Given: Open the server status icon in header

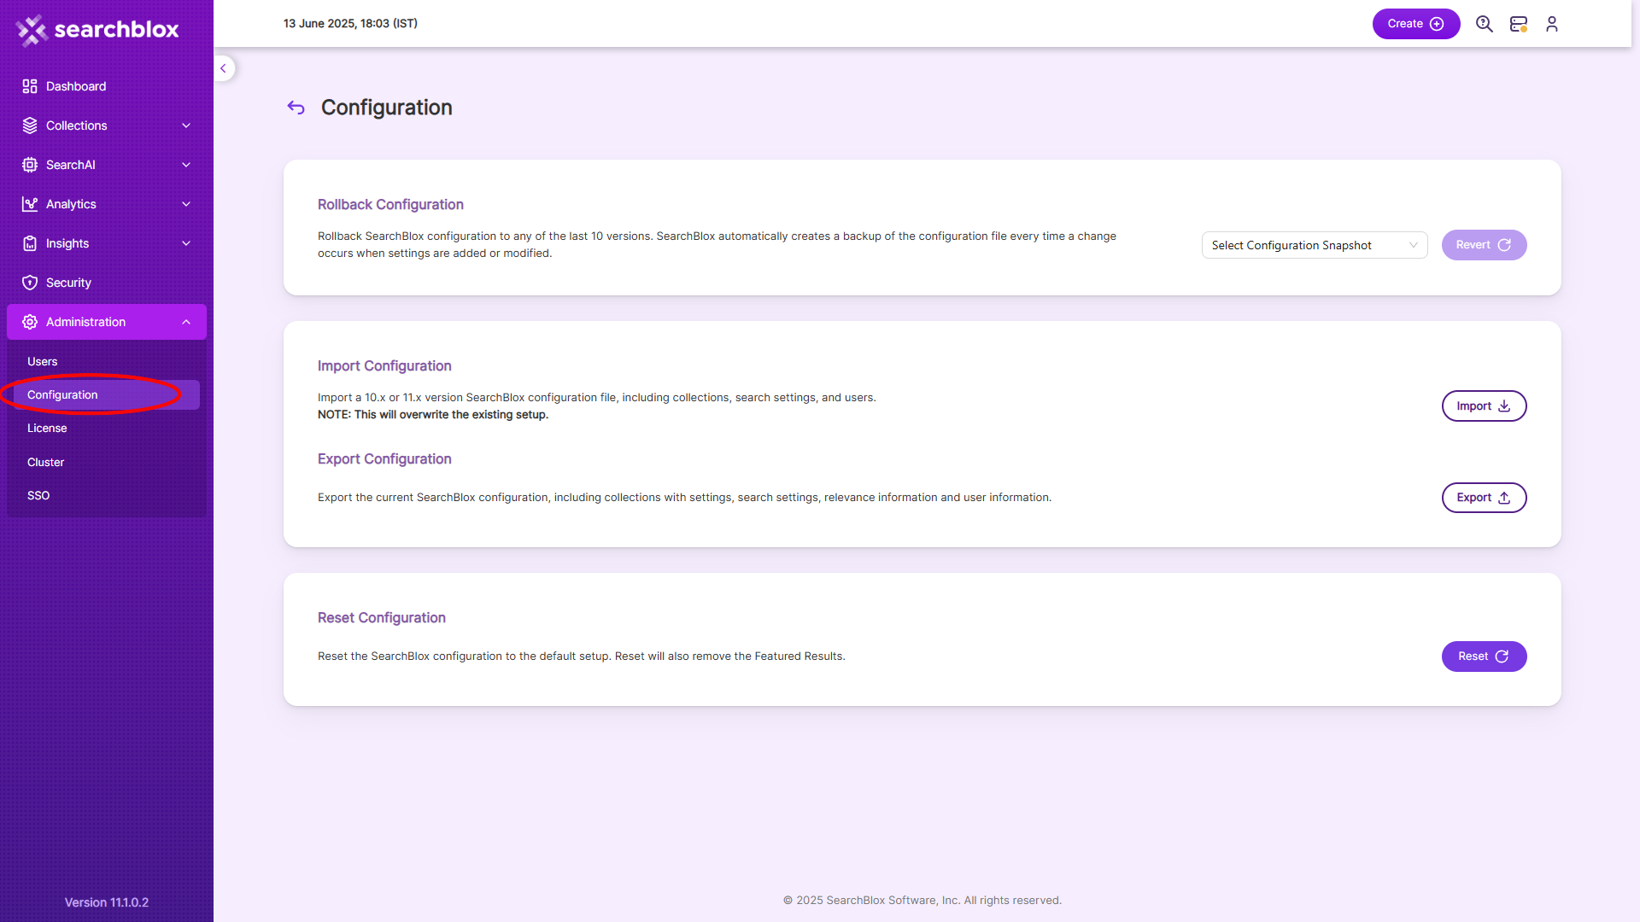Looking at the screenshot, I should coord(1519,24).
